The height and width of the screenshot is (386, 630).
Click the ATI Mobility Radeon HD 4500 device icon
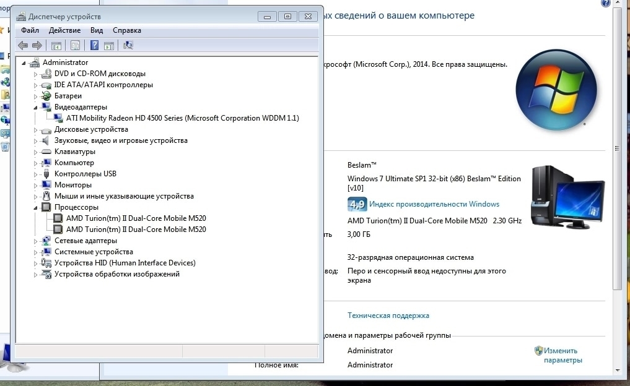point(58,118)
